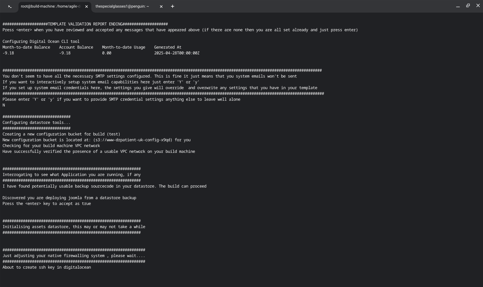Click the 'Discovered you are deploying joomla' line
The image size is (483, 287).
tap(69, 198)
